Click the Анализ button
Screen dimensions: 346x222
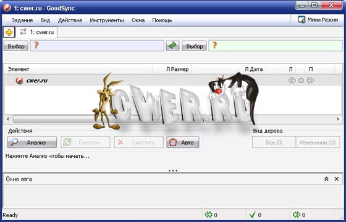[32, 142]
